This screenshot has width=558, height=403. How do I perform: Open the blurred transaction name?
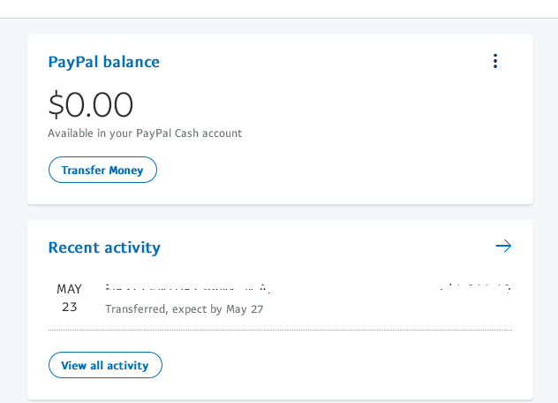[x=186, y=288]
